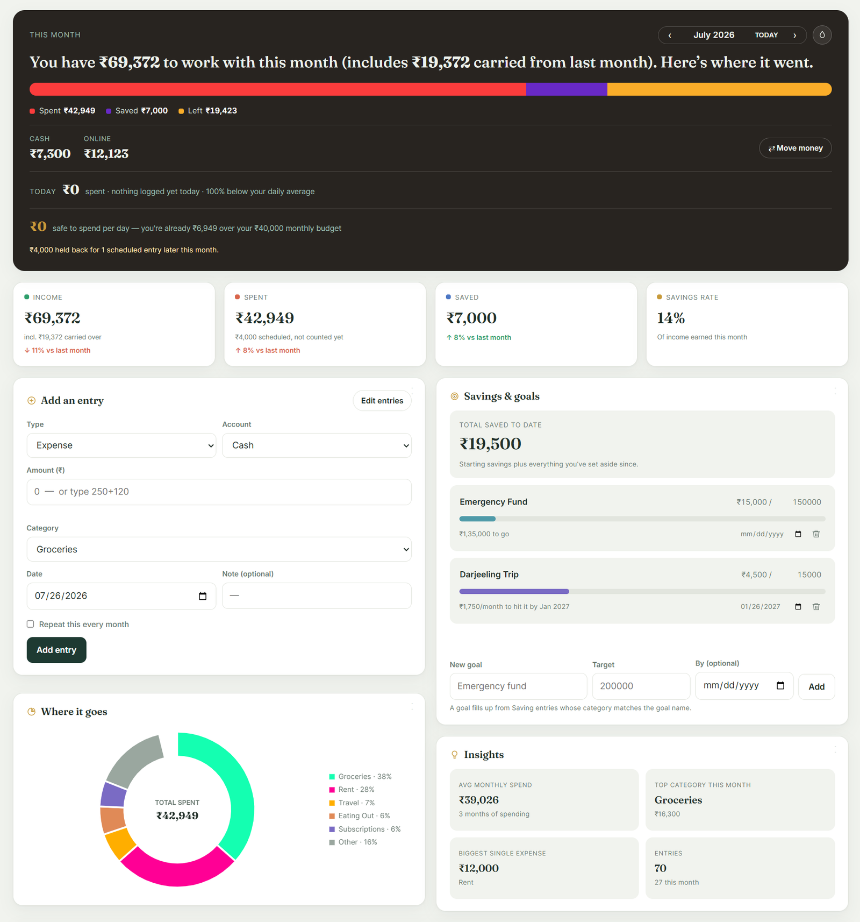Click BIGGEST SINGLE EXPENSE ₹12,000 tile
The width and height of the screenshot is (860, 922).
pos(544,868)
